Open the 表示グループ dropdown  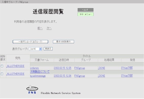pos(36,49)
